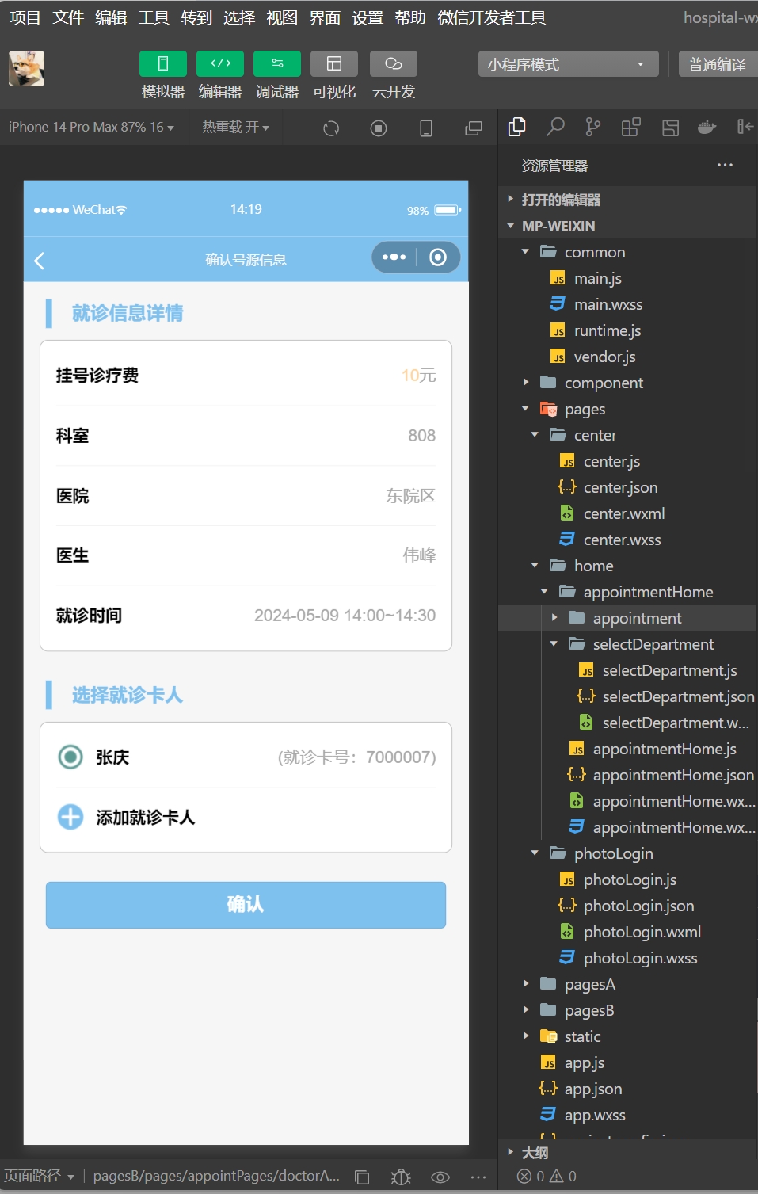Image resolution: width=758 pixels, height=1194 pixels.
Task: Click the Docker whale icon
Action: tap(707, 127)
